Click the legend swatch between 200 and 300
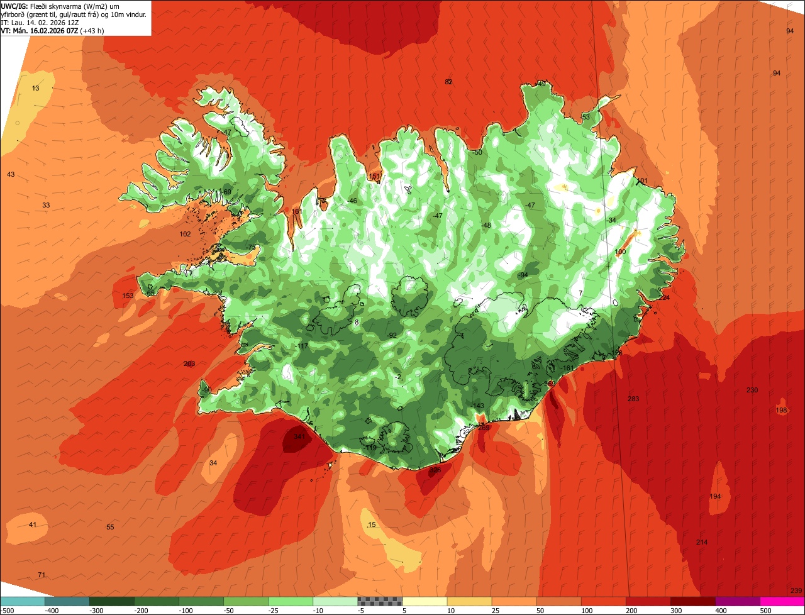 pos(648,601)
